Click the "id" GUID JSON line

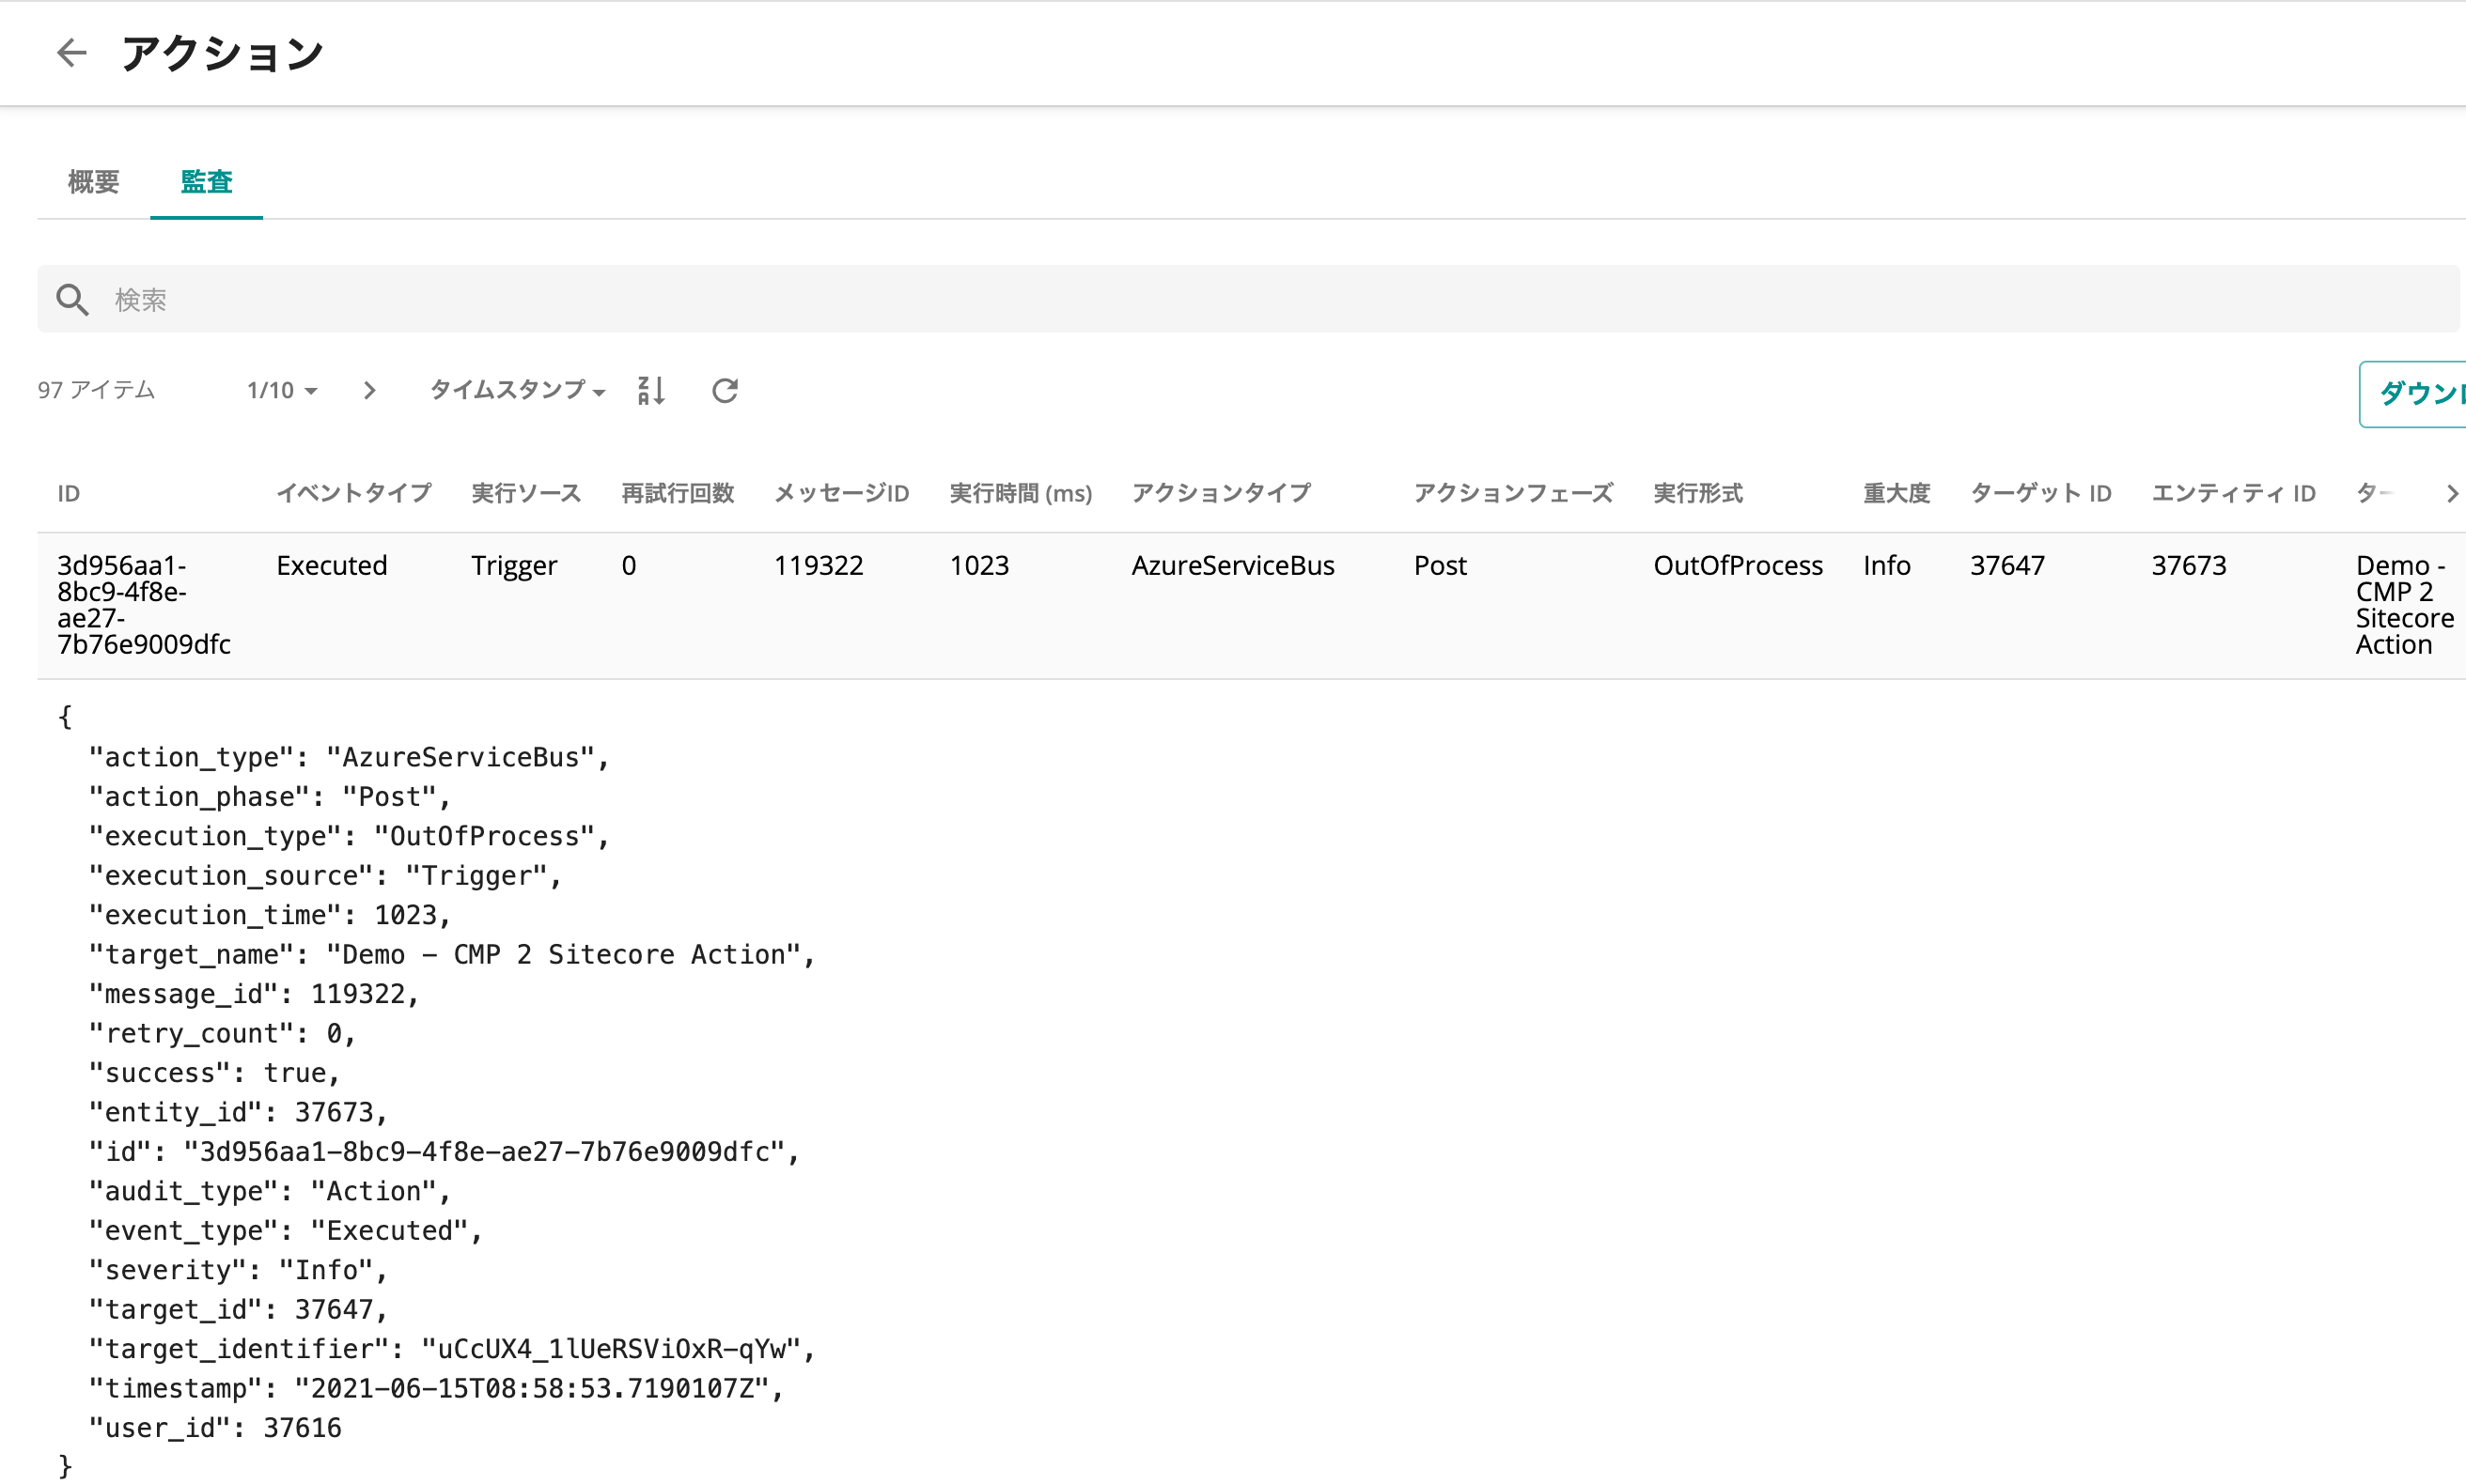click(444, 1152)
